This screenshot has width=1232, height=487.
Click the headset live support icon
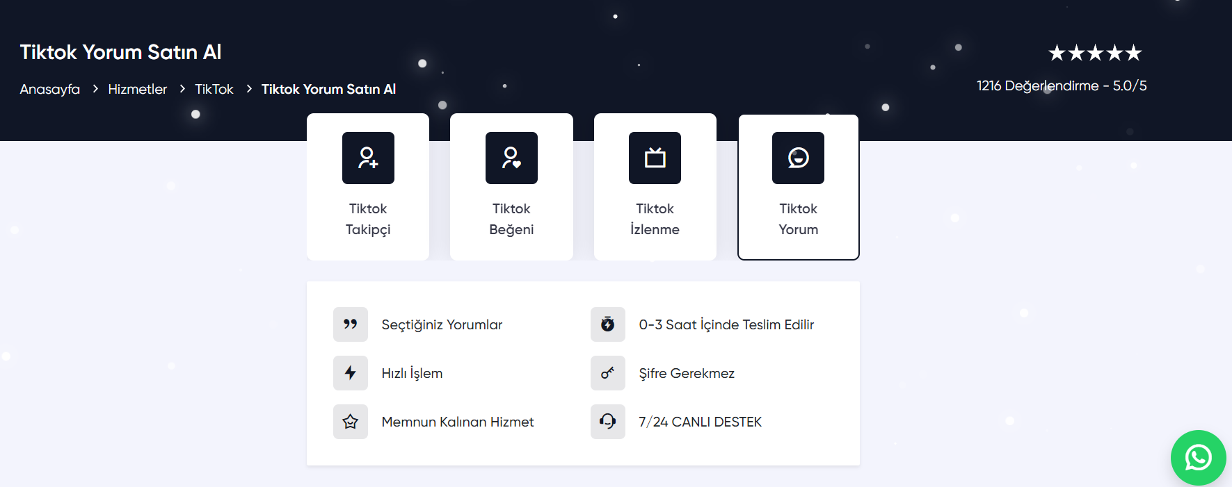coord(608,422)
